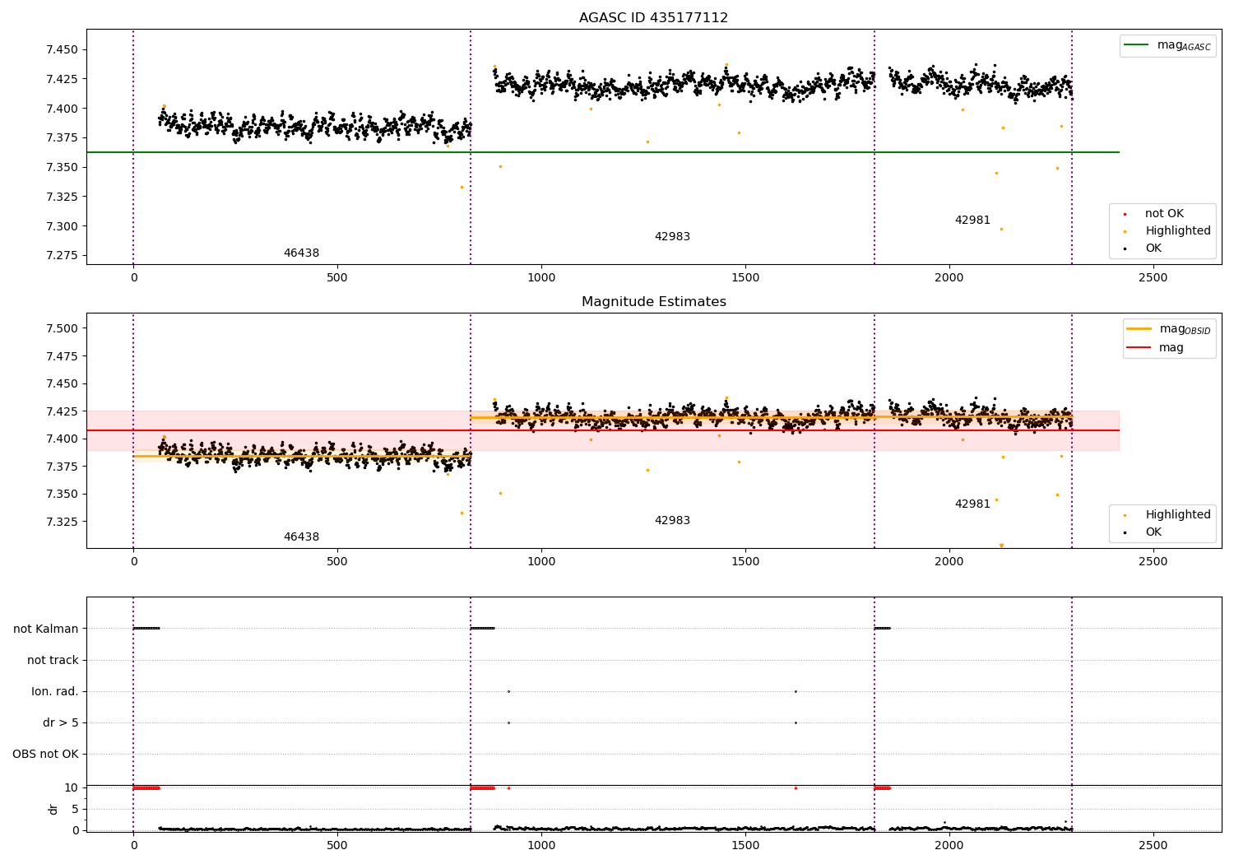Click the 'not track' axis label
The height and width of the screenshot is (864, 1234).
click(53, 661)
